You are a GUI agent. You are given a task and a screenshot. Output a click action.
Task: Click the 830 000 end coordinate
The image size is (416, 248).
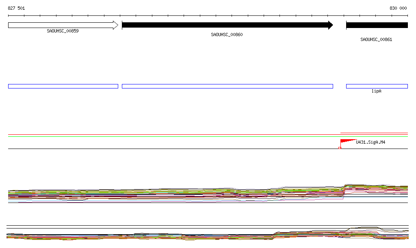point(398,8)
